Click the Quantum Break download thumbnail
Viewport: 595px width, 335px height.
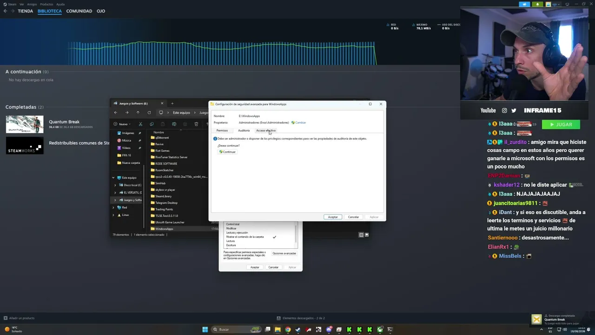(25, 124)
